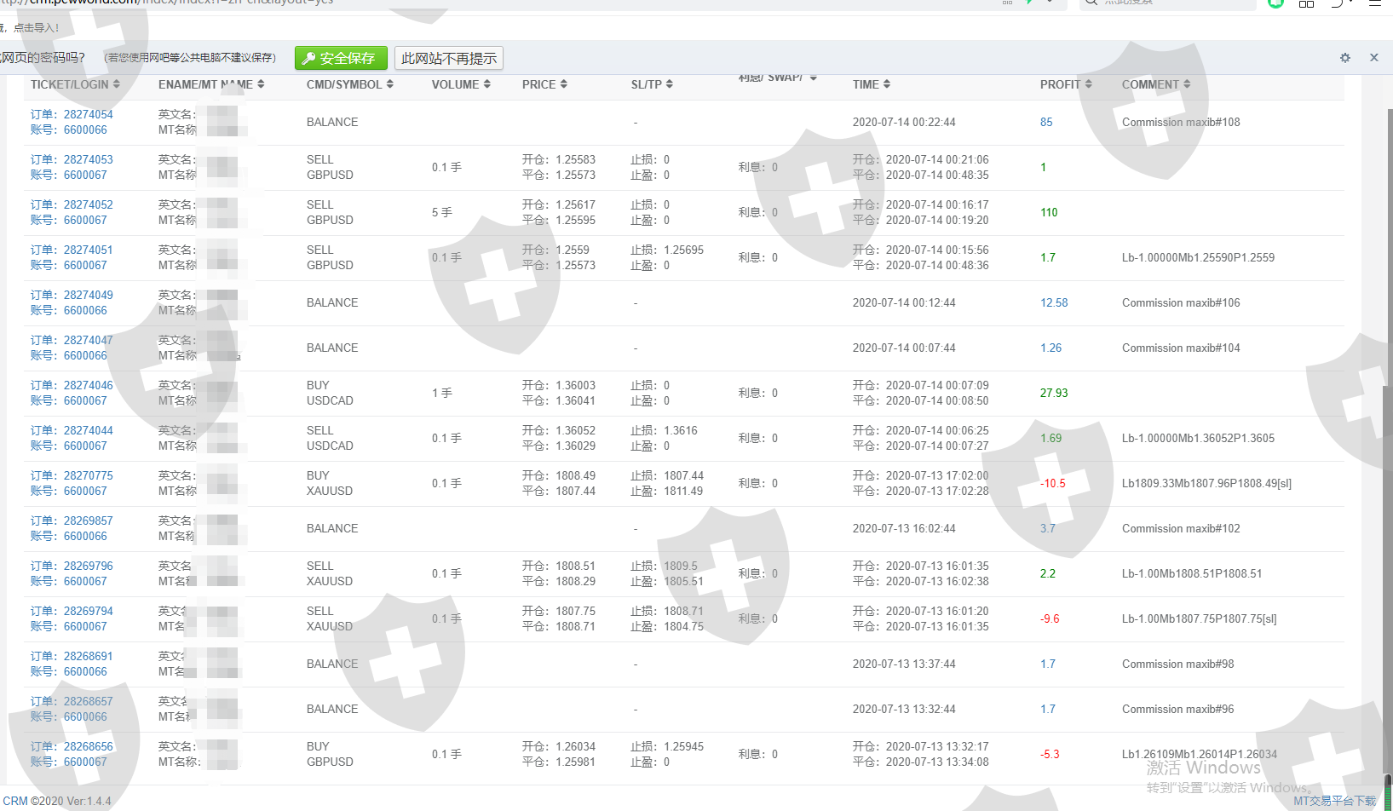Dismiss the save password prompt bar
Viewport: 1393px width, 811px height.
[1373, 58]
